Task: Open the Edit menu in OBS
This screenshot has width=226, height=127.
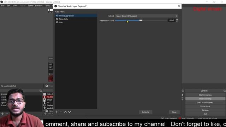Action: (8, 6)
